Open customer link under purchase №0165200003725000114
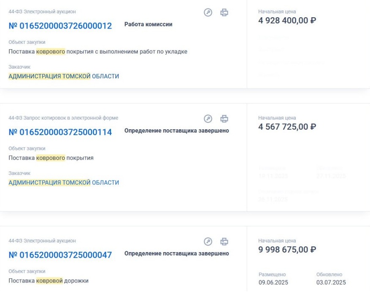370x293 pixels. [x=64, y=183]
